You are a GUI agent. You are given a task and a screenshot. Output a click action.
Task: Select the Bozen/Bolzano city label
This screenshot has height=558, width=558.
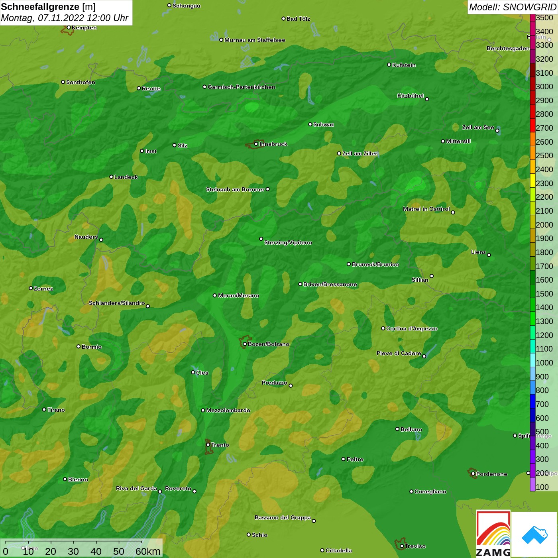coord(268,344)
